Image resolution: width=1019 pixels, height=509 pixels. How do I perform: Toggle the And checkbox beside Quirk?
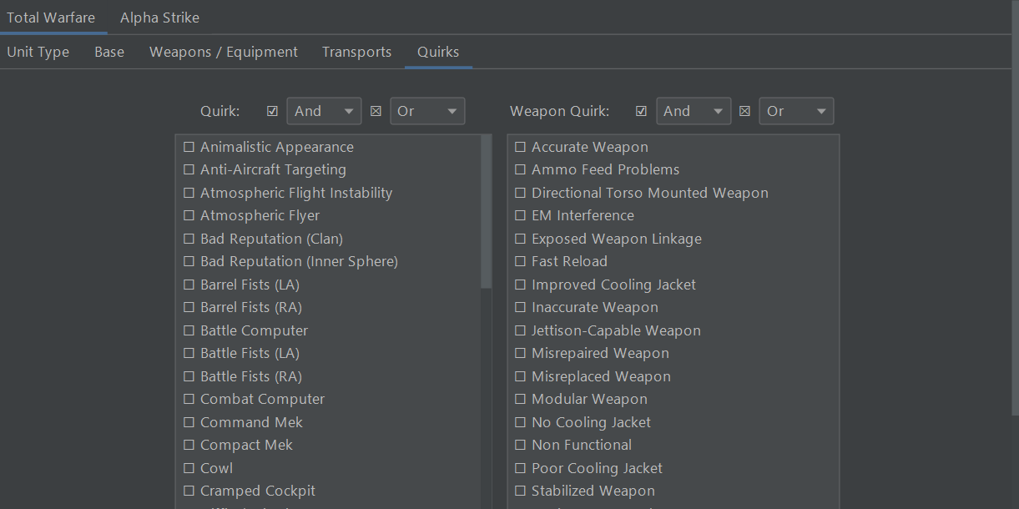pyautogui.click(x=271, y=109)
